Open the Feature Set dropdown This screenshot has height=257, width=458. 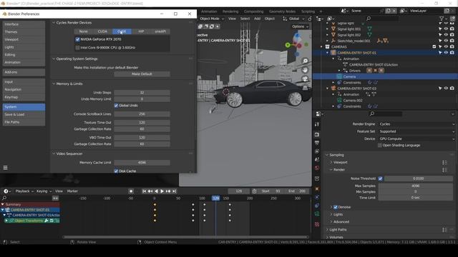[416, 131]
